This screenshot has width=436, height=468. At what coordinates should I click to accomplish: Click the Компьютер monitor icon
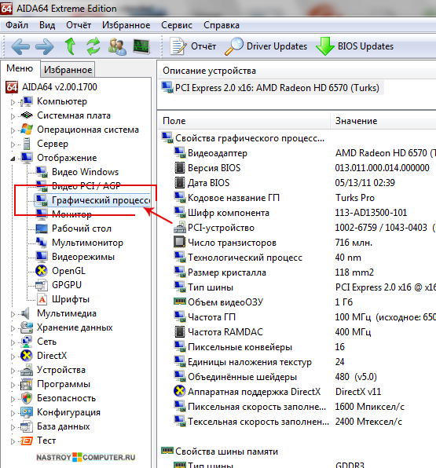(x=27, y=101)
